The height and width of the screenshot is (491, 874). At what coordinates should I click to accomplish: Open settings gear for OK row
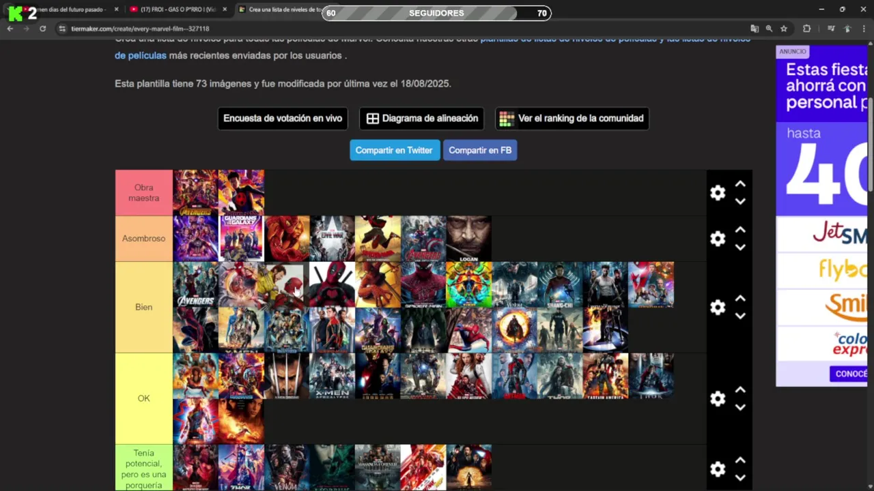click(718, 399)
